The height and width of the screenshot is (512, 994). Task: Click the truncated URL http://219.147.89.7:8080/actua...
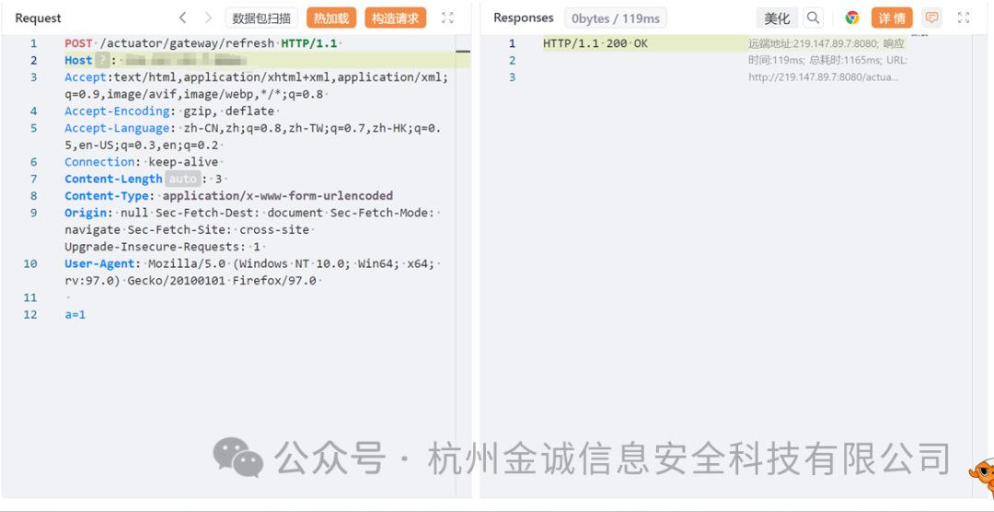pyautogui.click(x=824, y=77)
